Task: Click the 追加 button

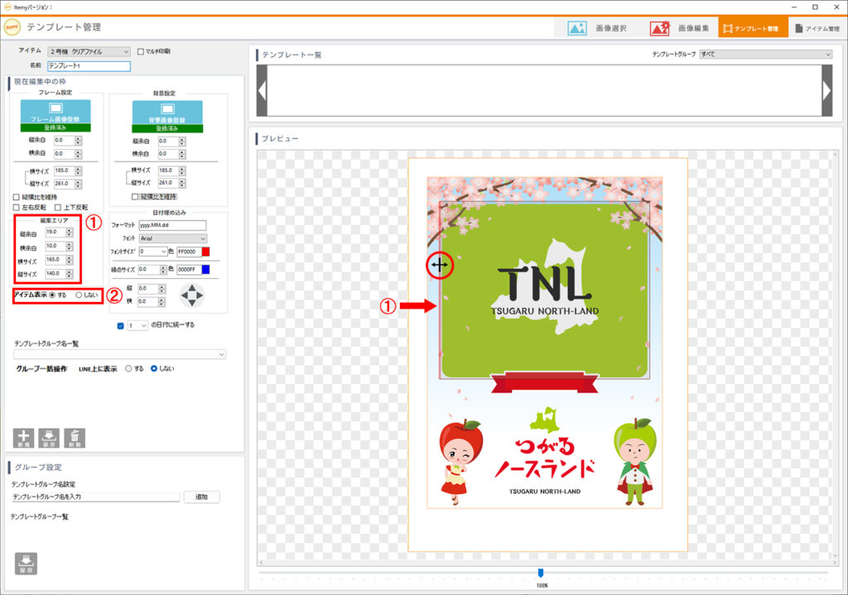Action: (201, 497)
